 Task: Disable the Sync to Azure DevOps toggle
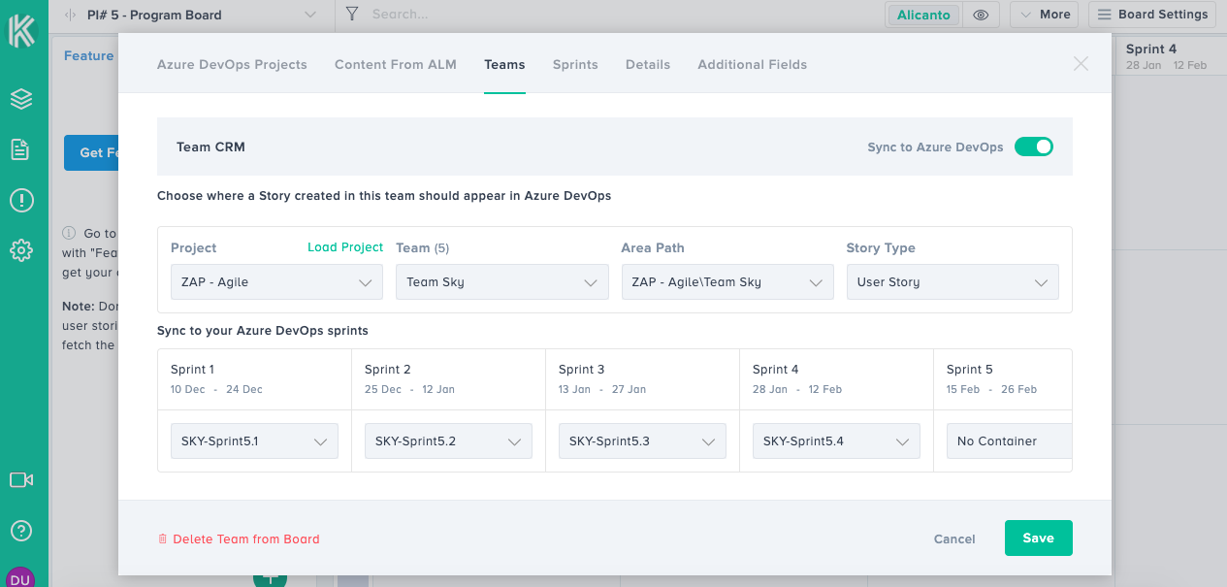[x=1033, y=147]
